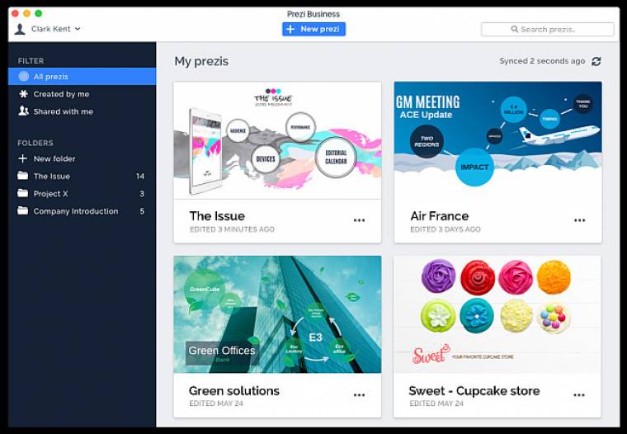
Task: Open more options for Sweet - Cupcake store
Action: (x=579, y=394)
